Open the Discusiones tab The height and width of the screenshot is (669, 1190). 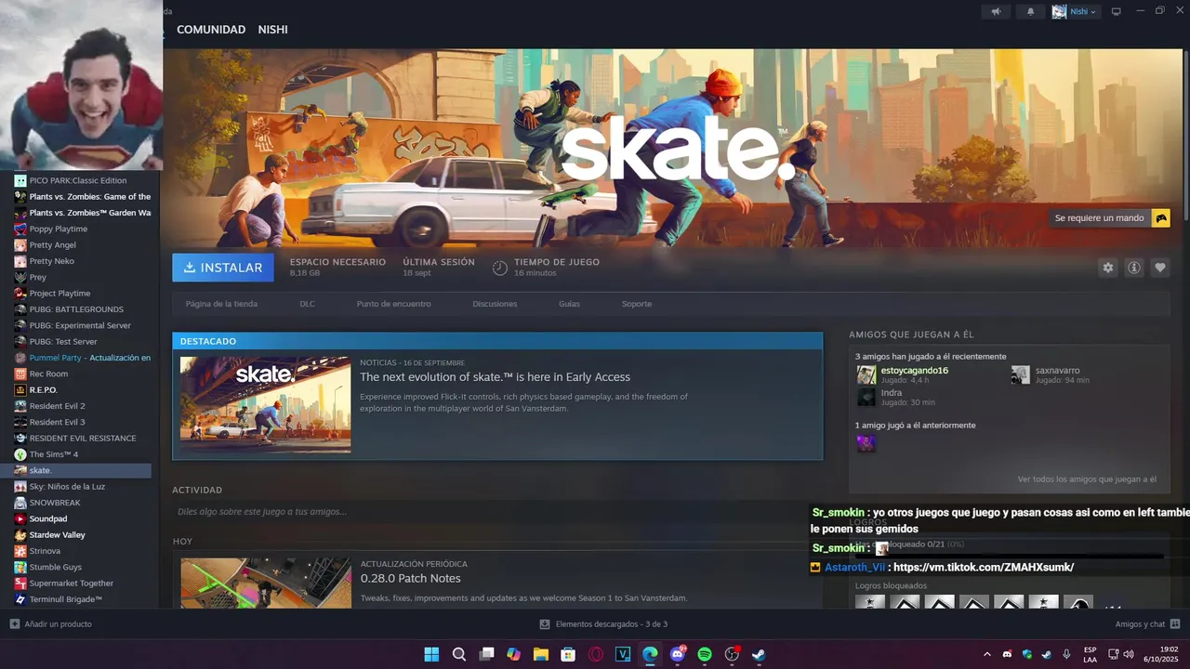tap(495, 304)
